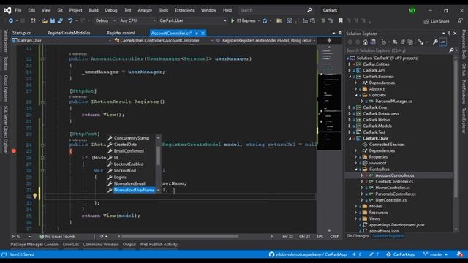Click the split editor plus icon
The width and height of the screenshot is (468, 263).
(329, 40)
